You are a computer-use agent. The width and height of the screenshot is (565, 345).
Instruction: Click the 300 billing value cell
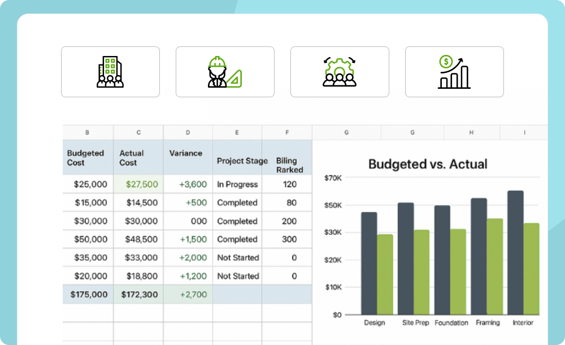pos(287,239)
